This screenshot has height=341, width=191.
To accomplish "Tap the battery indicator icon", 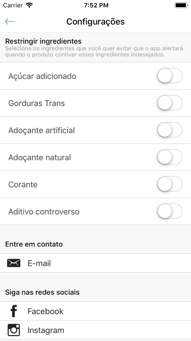I will (181, 5).
